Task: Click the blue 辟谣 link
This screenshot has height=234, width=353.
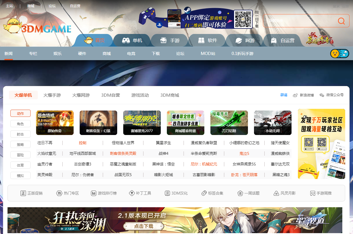Action: point(284,95)
